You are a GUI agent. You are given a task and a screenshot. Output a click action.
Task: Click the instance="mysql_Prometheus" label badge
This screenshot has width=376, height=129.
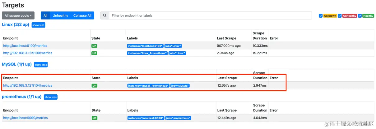click(x=148, y=86)
